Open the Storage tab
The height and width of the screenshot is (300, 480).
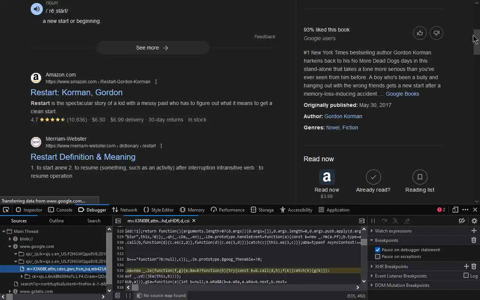pyautogui.click(x=262, y=210)
